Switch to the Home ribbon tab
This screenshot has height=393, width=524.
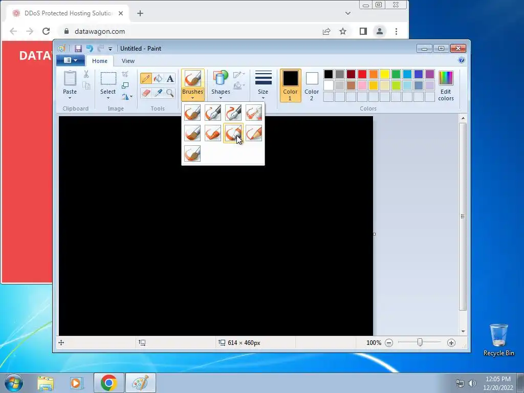pyautogui.click(x=100, y=61)
